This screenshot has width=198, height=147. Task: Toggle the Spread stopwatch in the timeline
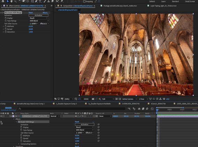click(x=21, y=138)
